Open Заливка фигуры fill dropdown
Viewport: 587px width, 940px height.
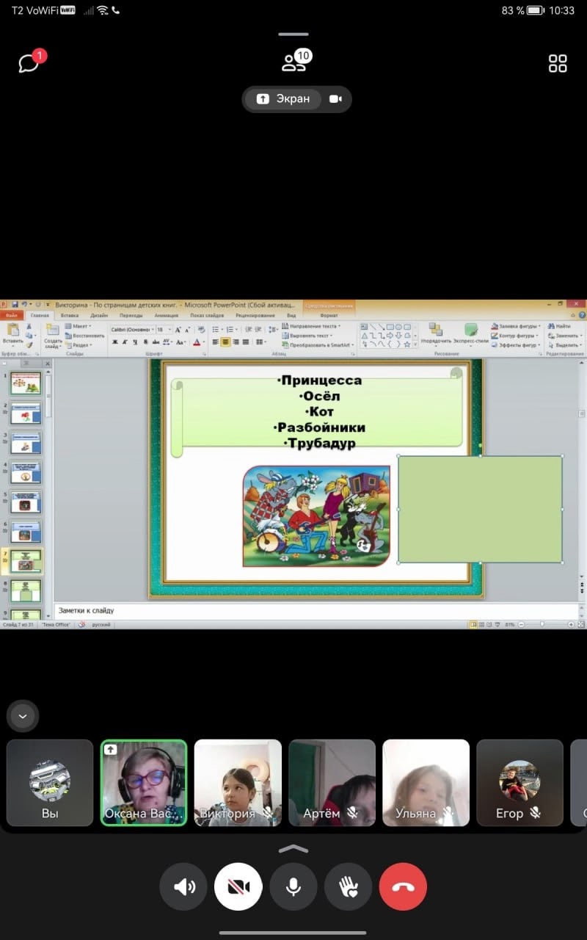[515, 325]
